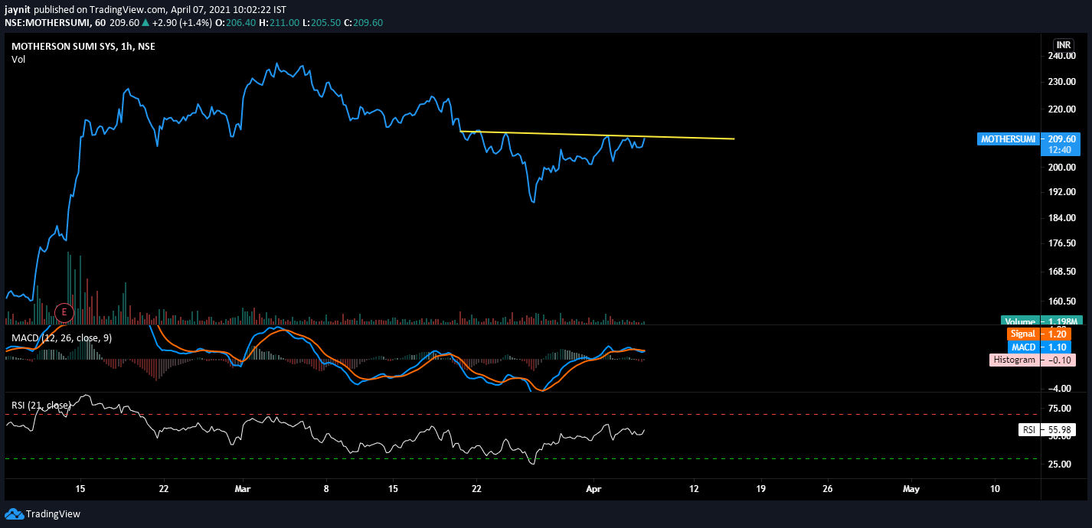Click the 'May' label on the time axis
The width and height of the screenshot is (1092, 528).
pos(911,487)
